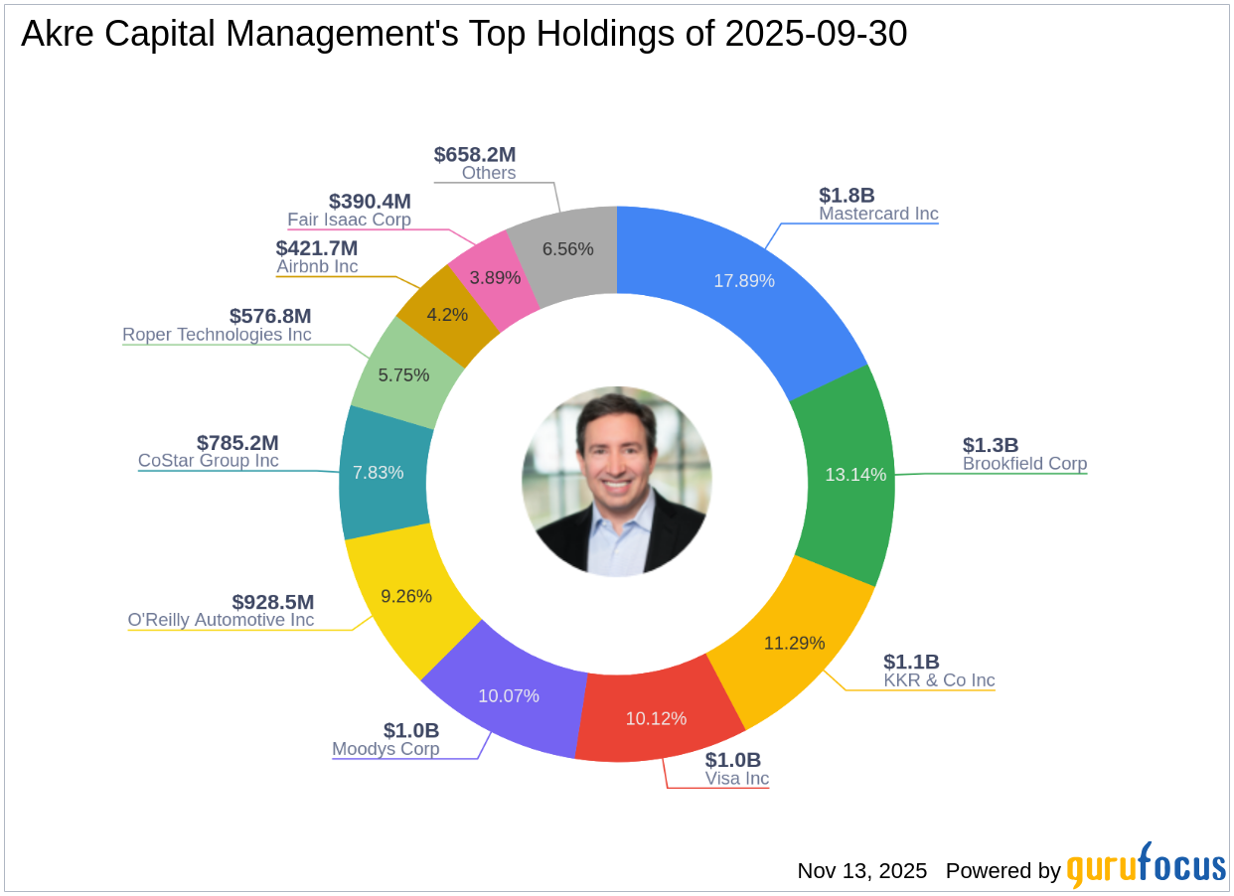Click the light green Roper 5.75% slice
The height and width of the screenshot is (896, 1234).
[405, 375]
